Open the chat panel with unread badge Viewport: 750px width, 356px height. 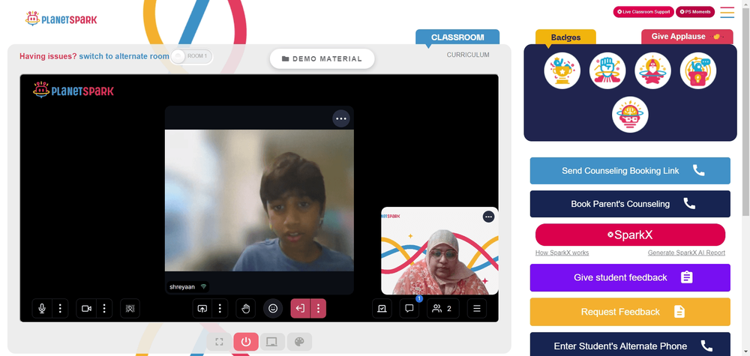pyautogui.click(x=409, y=309)
